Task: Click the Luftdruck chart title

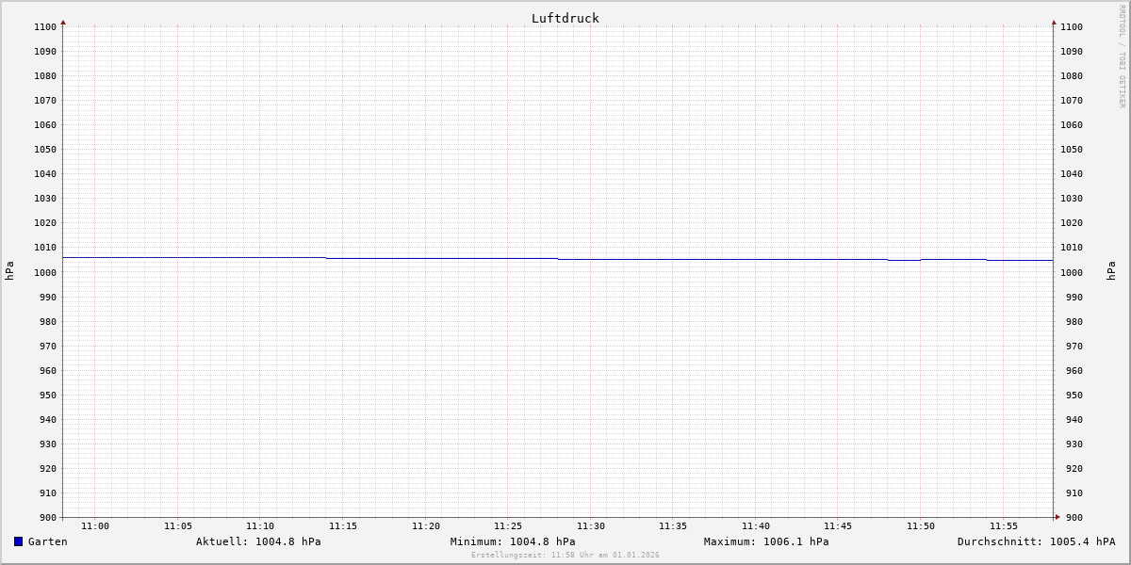Action: 565,18
